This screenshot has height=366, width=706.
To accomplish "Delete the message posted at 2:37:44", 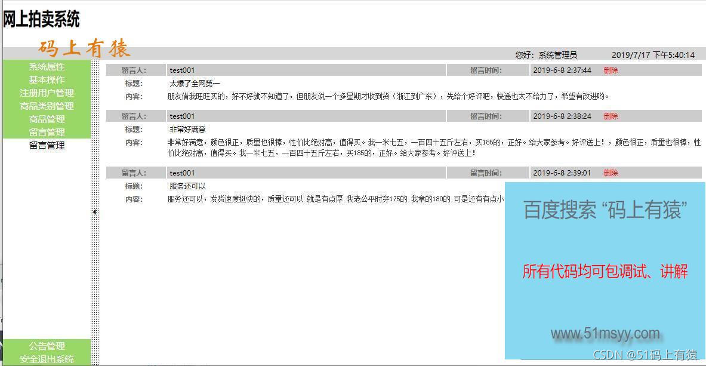I will coord(611,69).
